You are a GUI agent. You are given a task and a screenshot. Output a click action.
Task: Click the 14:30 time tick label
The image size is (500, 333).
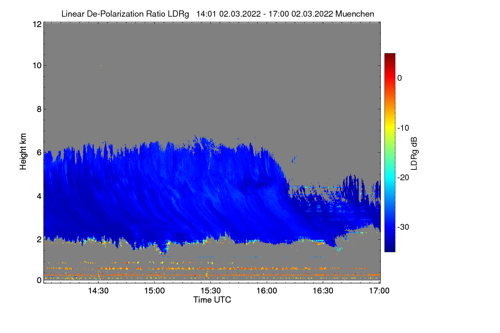[98, 291]
